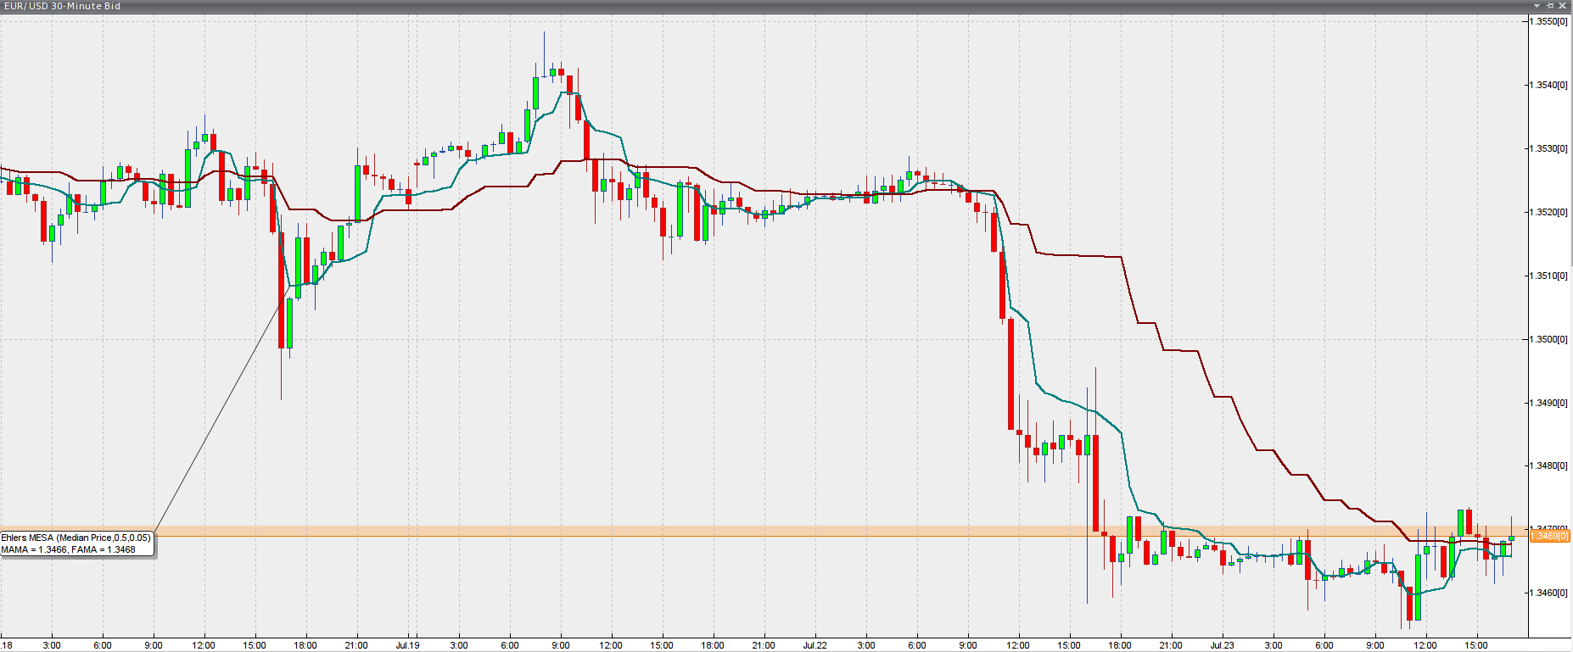This screenshot has width=1573, height=652.
Task: Click the orange 1.3469 current price tag
Action: (x=1549, y=536)
